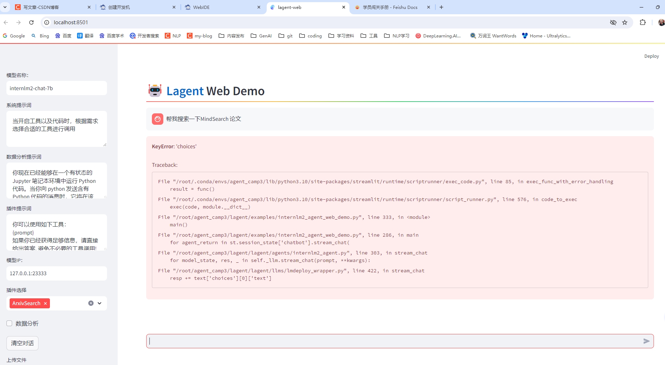Go forward in browser history
665x365 pixels.
[19, 22]
